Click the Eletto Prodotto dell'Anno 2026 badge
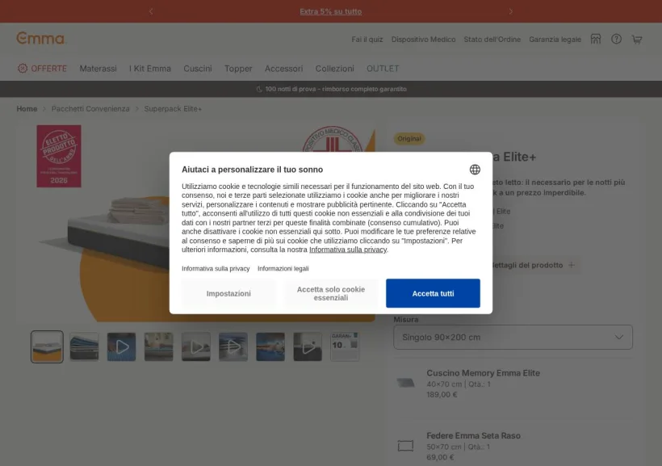662x466 pixels. pyautogui.click(x=59, y=156)
